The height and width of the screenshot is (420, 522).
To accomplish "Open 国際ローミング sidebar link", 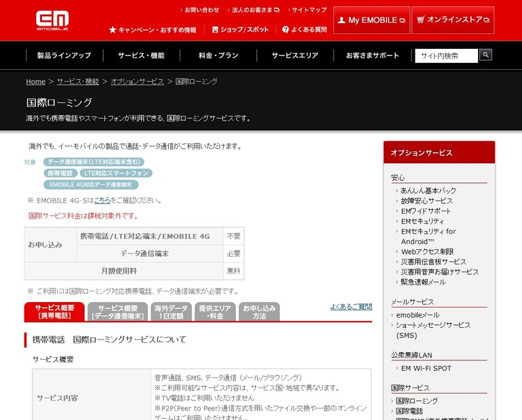I will (x=417, y=401).
